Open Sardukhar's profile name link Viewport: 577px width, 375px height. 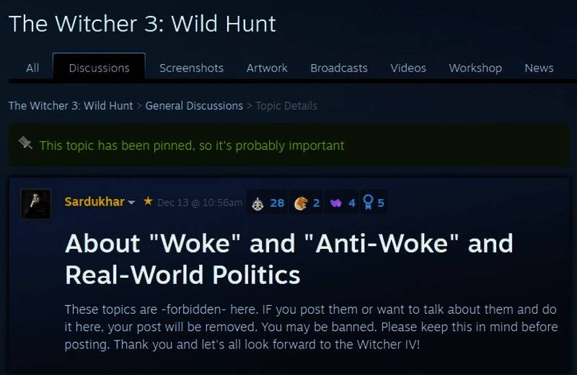[x=94, y=202]
